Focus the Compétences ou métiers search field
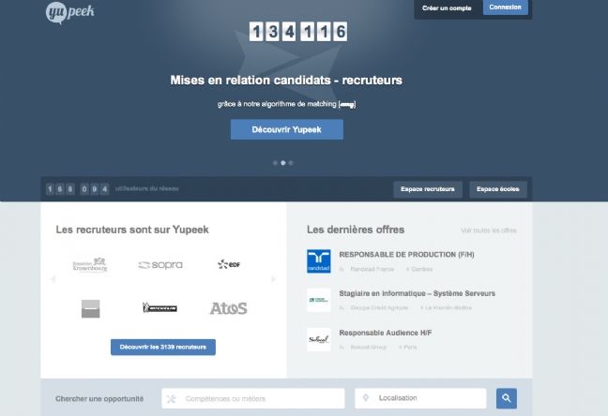Screen dimensions: 608x416 [252, 398]
